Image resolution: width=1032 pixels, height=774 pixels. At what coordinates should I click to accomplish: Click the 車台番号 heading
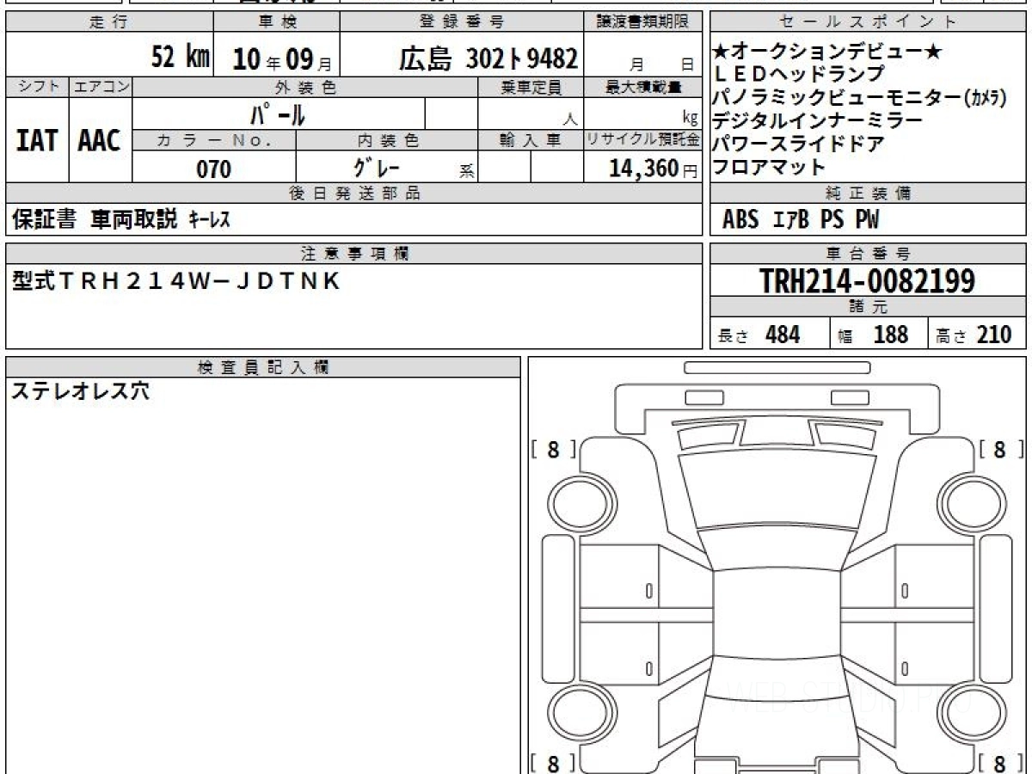coord(868,253)
